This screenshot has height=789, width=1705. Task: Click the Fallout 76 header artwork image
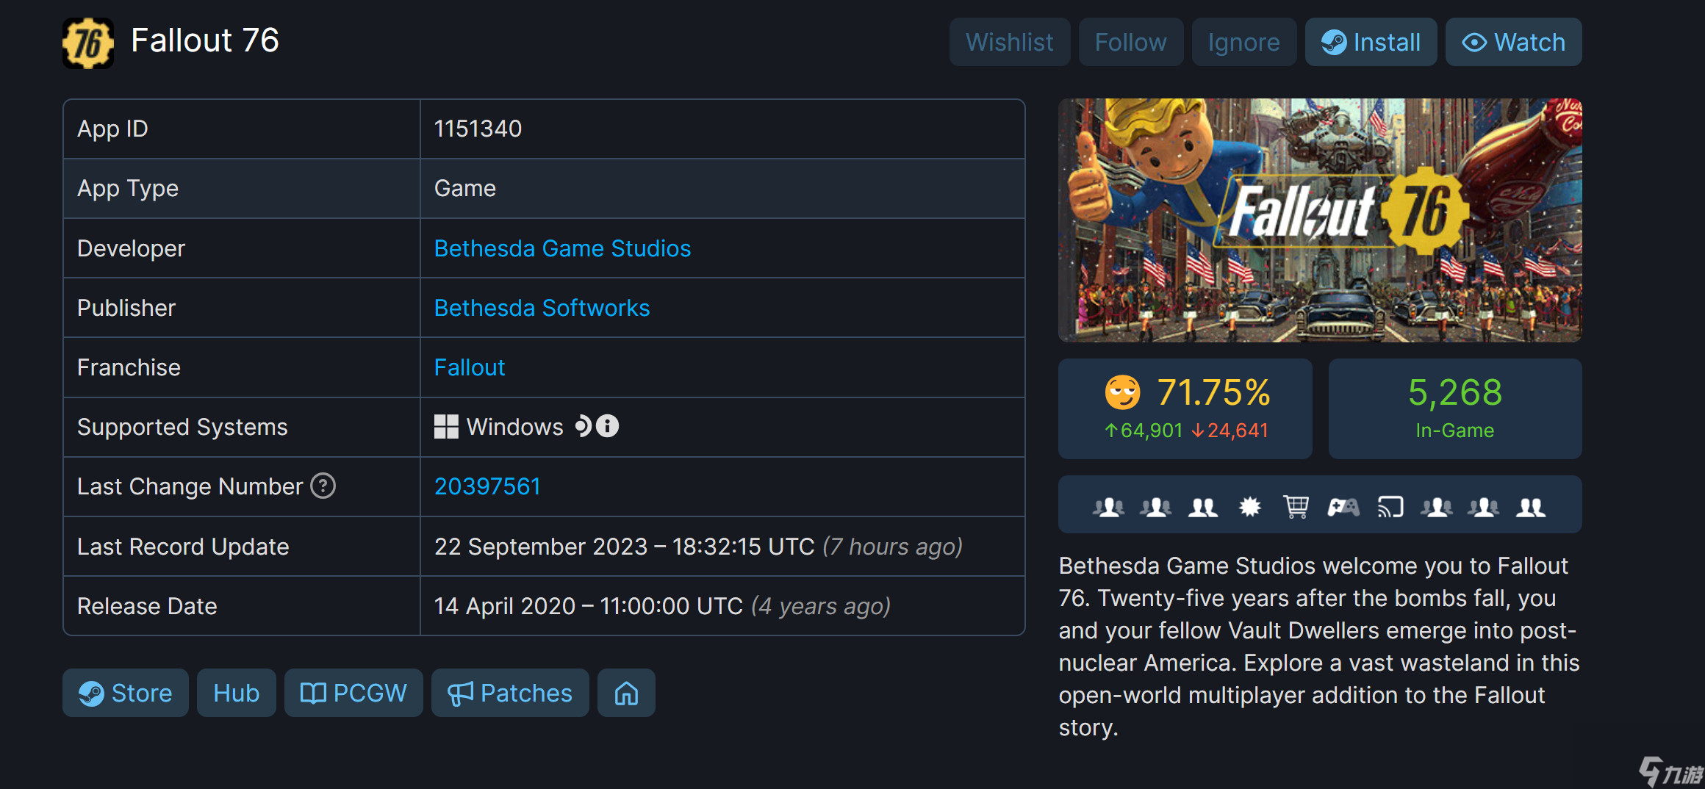pyautogui.click(x=1320, y=220)
